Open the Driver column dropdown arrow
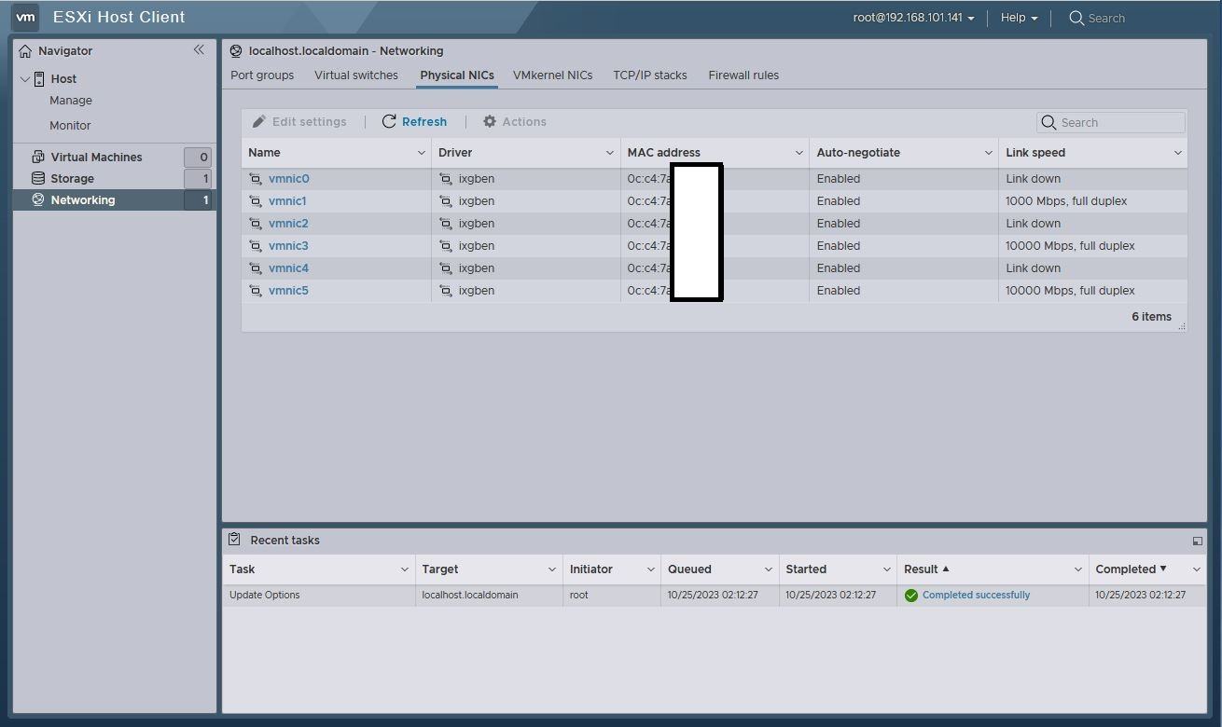The width and height of the screenshot is (1222, 727). [x=609, y=153]
